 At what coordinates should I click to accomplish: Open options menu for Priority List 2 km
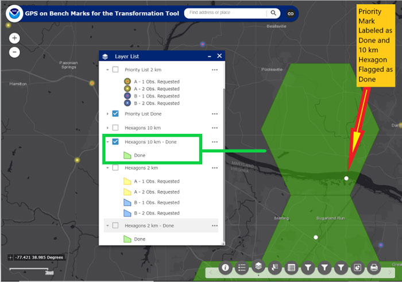click(215, 69)
